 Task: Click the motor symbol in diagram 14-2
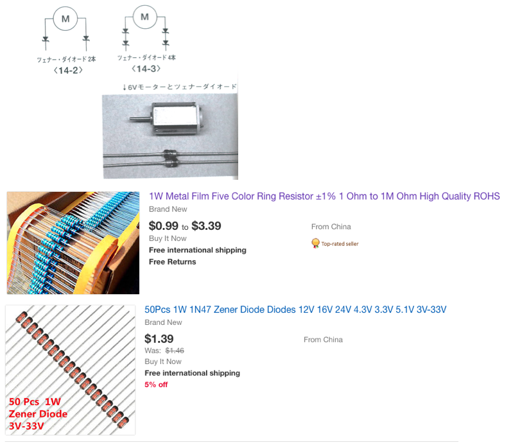65,19
